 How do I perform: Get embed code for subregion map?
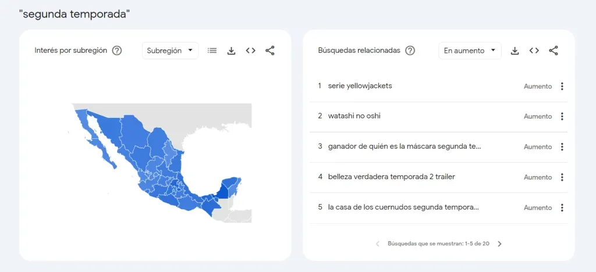250,51
